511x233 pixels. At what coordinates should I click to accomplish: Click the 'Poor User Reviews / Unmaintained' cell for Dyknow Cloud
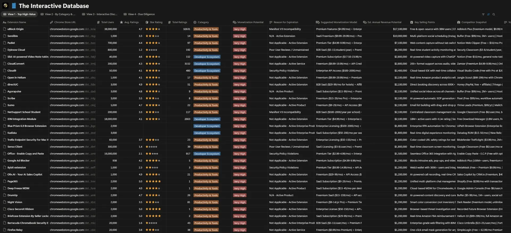289,50
